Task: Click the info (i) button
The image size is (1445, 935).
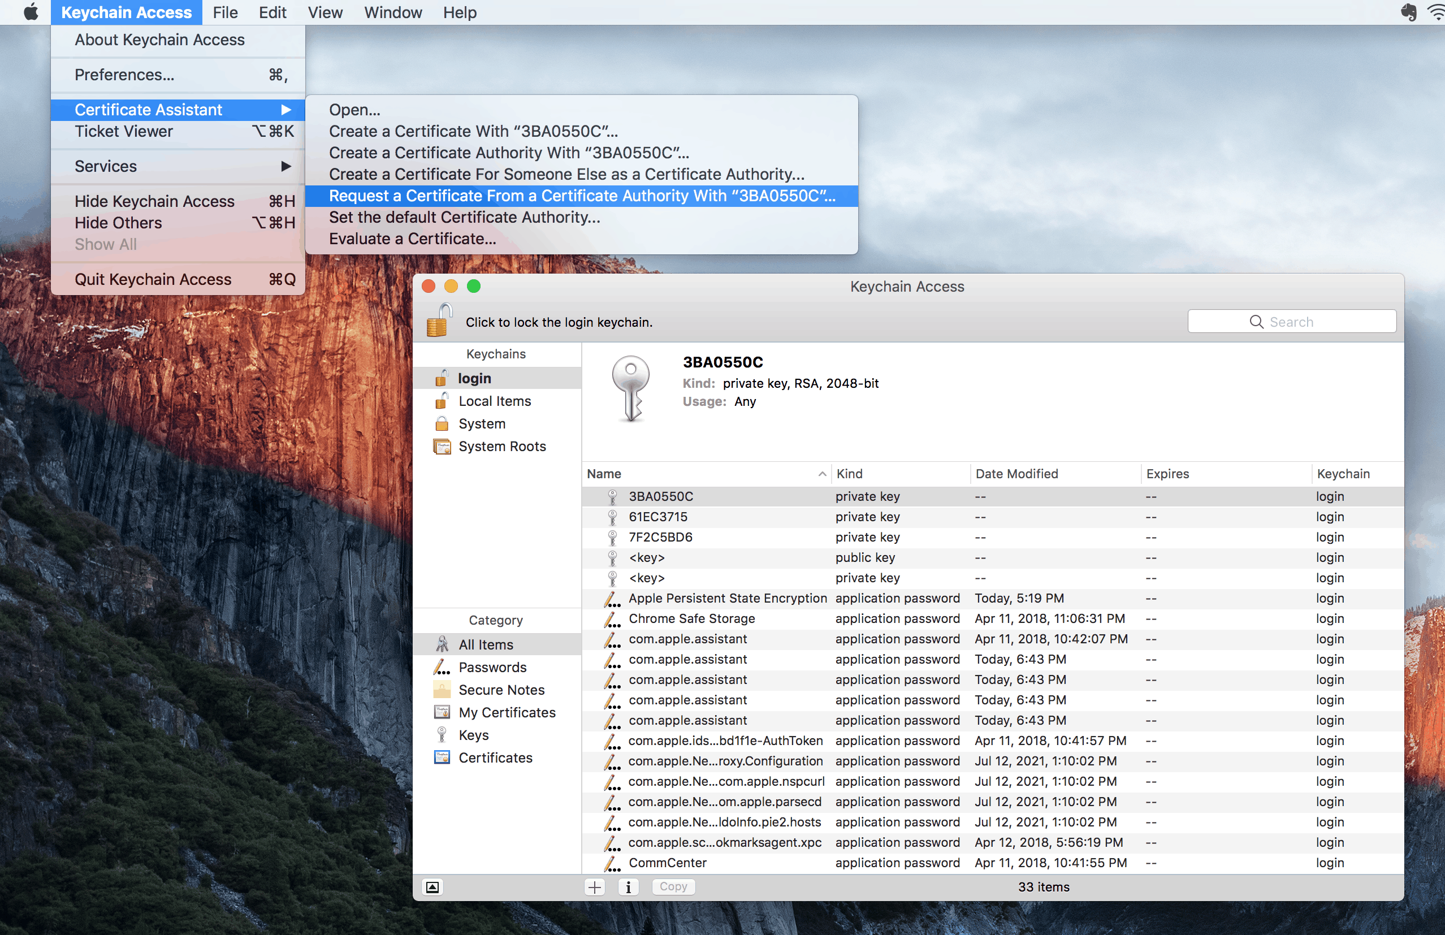Action: (628, 887)
